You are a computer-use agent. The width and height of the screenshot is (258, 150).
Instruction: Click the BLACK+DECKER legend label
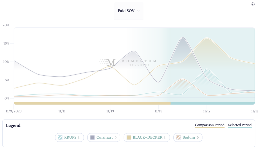coord(148,137)
